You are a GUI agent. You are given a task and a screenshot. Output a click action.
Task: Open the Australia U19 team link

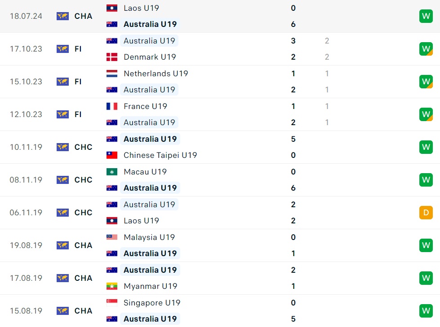coord(150,24)
